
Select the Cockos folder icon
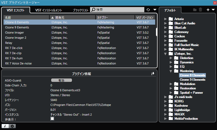(x=171, y=36)
